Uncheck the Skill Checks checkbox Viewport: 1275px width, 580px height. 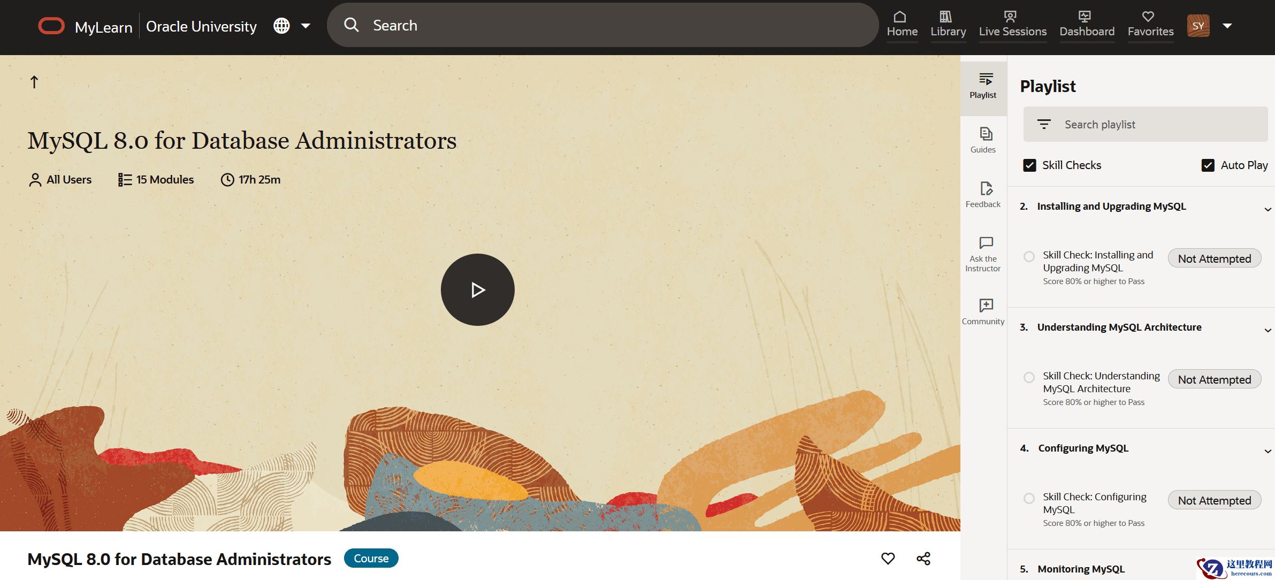[1029, 165]
